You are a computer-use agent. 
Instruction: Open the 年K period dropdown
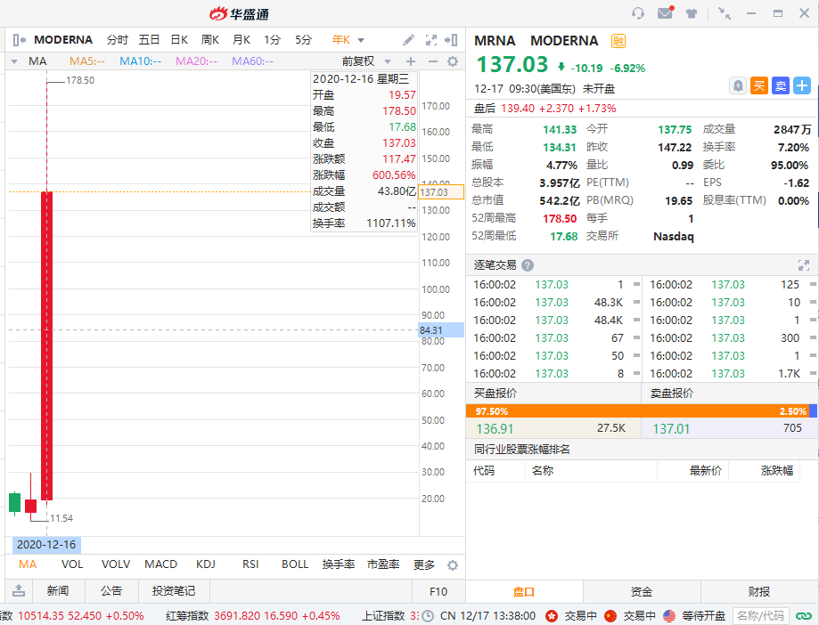click(x=348, y=40)
